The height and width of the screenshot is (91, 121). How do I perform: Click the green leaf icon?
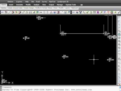click(115, 12)
